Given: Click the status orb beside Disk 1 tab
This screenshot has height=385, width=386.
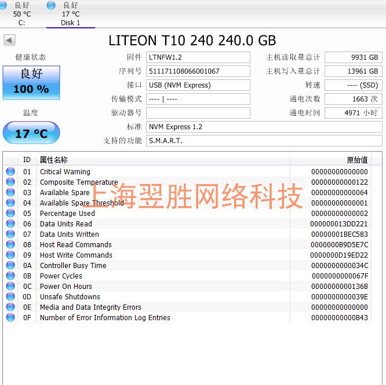Looking at the screenshot, I should (51, 5).
